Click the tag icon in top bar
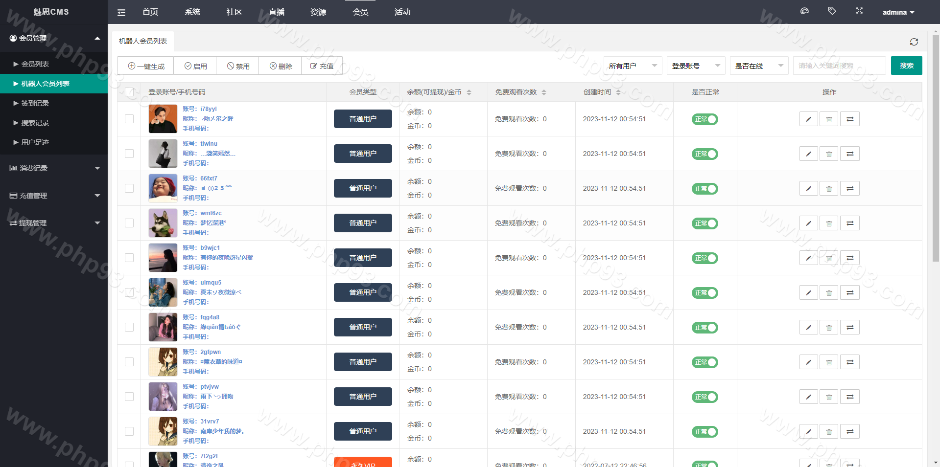Viewport: 940px width, 467px height. (x=832, y=11)
